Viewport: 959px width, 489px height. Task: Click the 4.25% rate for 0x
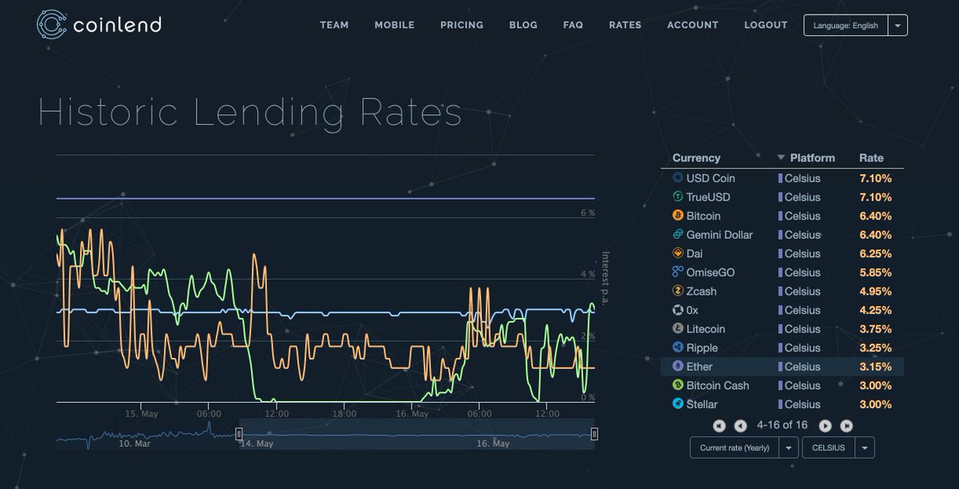875,310
